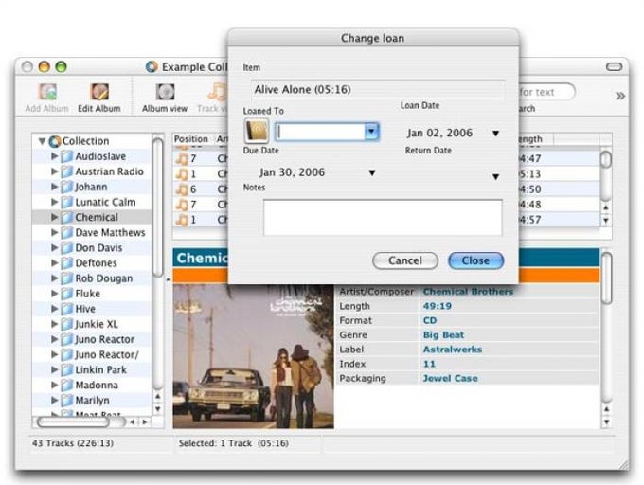Click the folder icon beside Don Davis

click(66, 248)
